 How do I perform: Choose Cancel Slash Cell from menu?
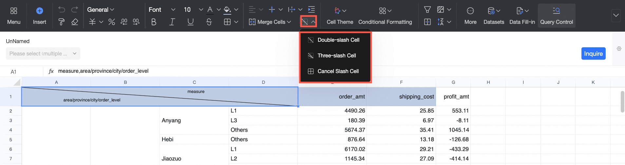[x=335, y=71]
